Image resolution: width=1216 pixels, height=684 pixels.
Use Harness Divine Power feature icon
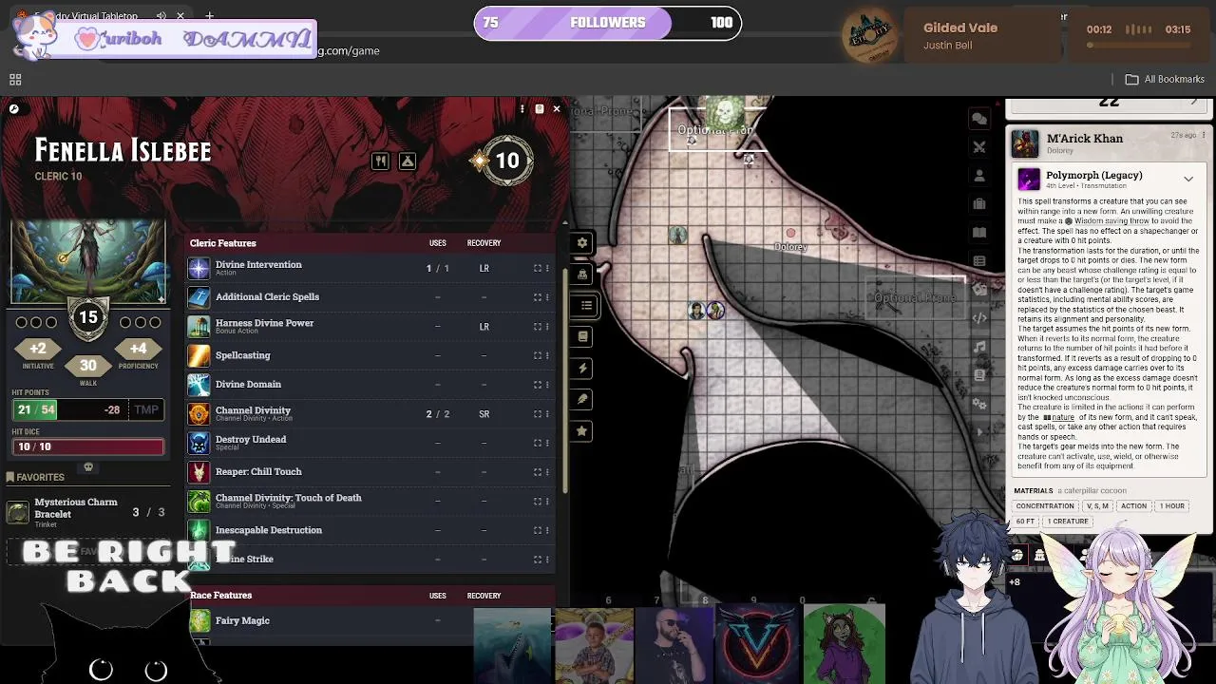click(199, 327)
